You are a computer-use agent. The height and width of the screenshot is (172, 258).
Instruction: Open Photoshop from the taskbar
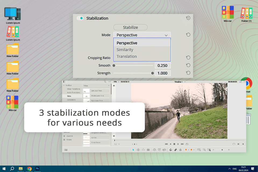[38, 169]
